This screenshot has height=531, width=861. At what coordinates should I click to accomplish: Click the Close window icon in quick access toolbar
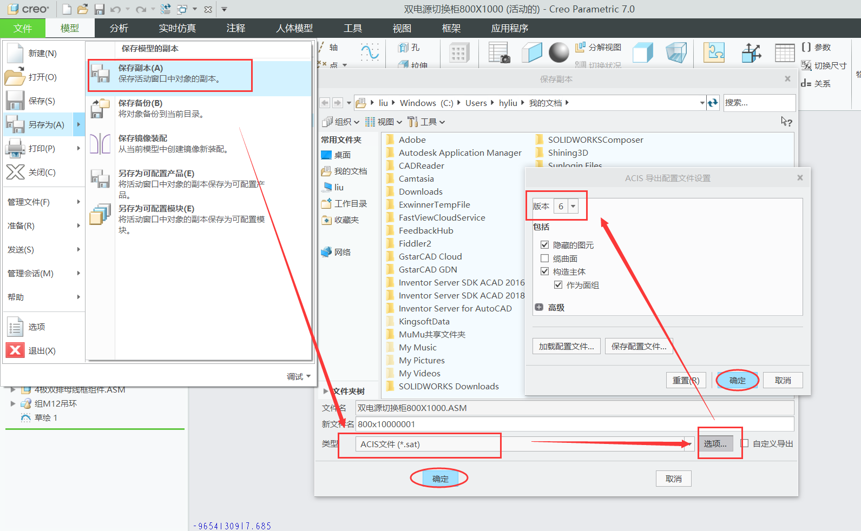tap(208, 9)
